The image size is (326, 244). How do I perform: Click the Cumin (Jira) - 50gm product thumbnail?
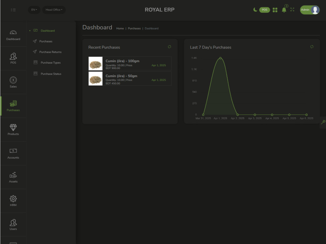(96, 79)
